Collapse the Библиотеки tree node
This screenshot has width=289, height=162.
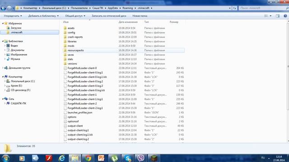click(3, 41)
